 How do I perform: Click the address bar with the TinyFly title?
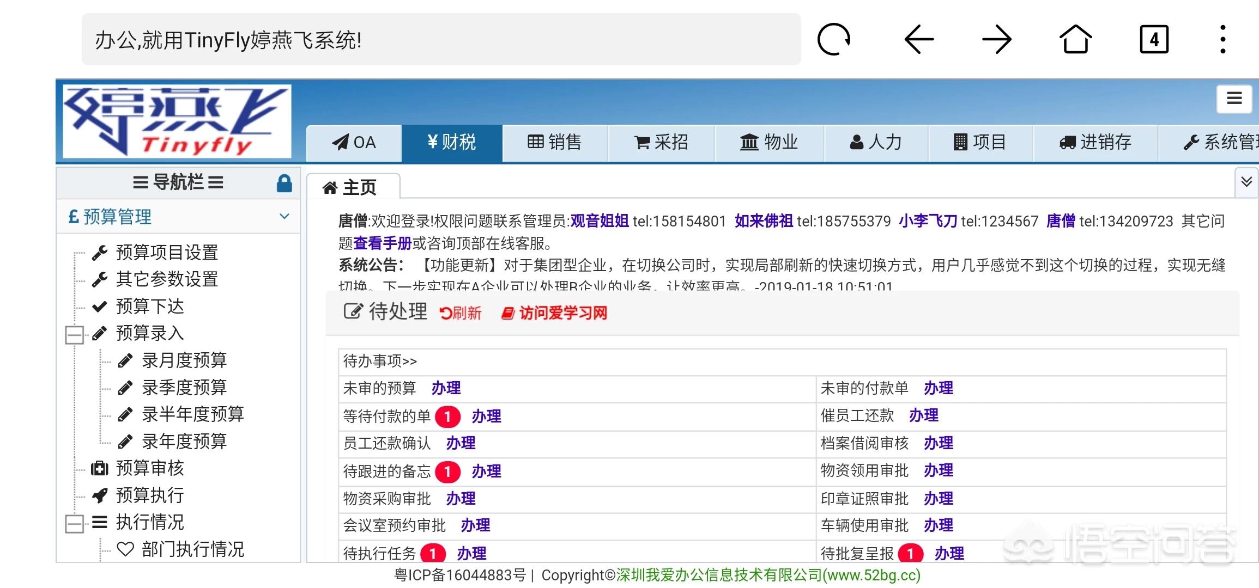441,39
